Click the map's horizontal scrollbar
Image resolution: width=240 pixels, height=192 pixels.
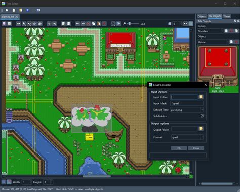[x=97, y=176]
